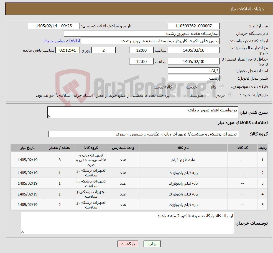Click the تاریخ نیاز column header

tap(27, 148)
